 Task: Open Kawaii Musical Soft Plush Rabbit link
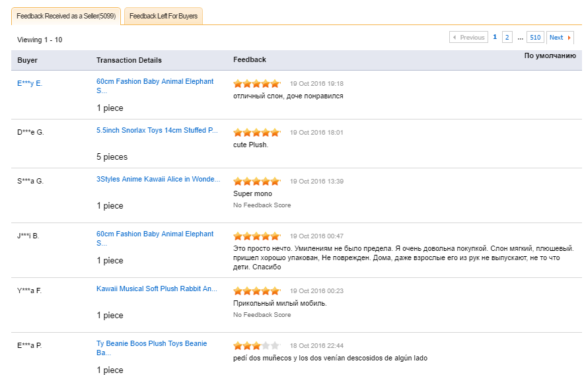coord(157,289)
